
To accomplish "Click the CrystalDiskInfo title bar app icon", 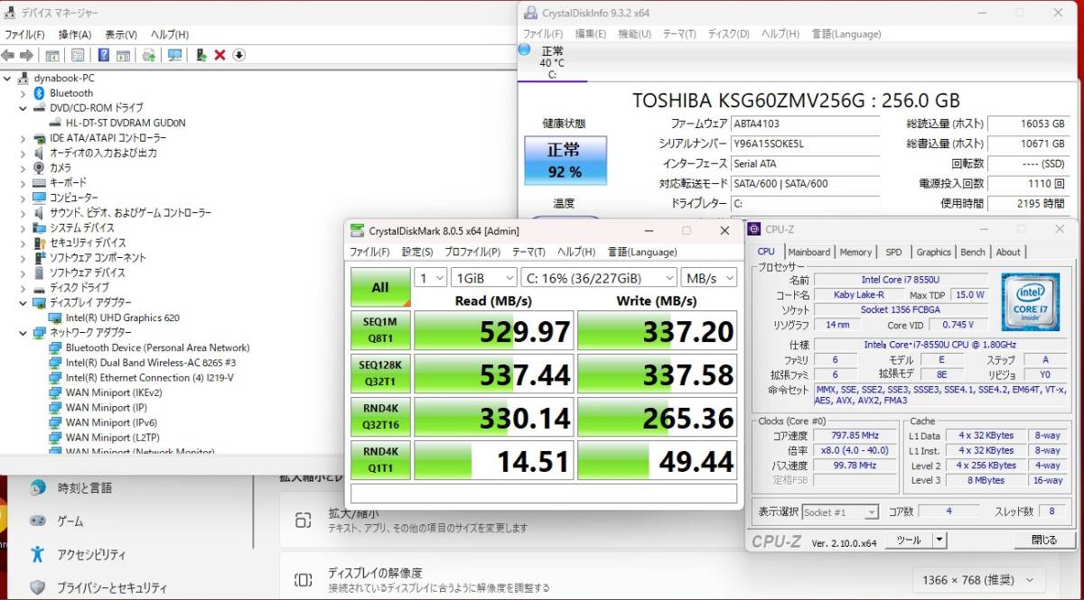I will [x=530, y=13].
